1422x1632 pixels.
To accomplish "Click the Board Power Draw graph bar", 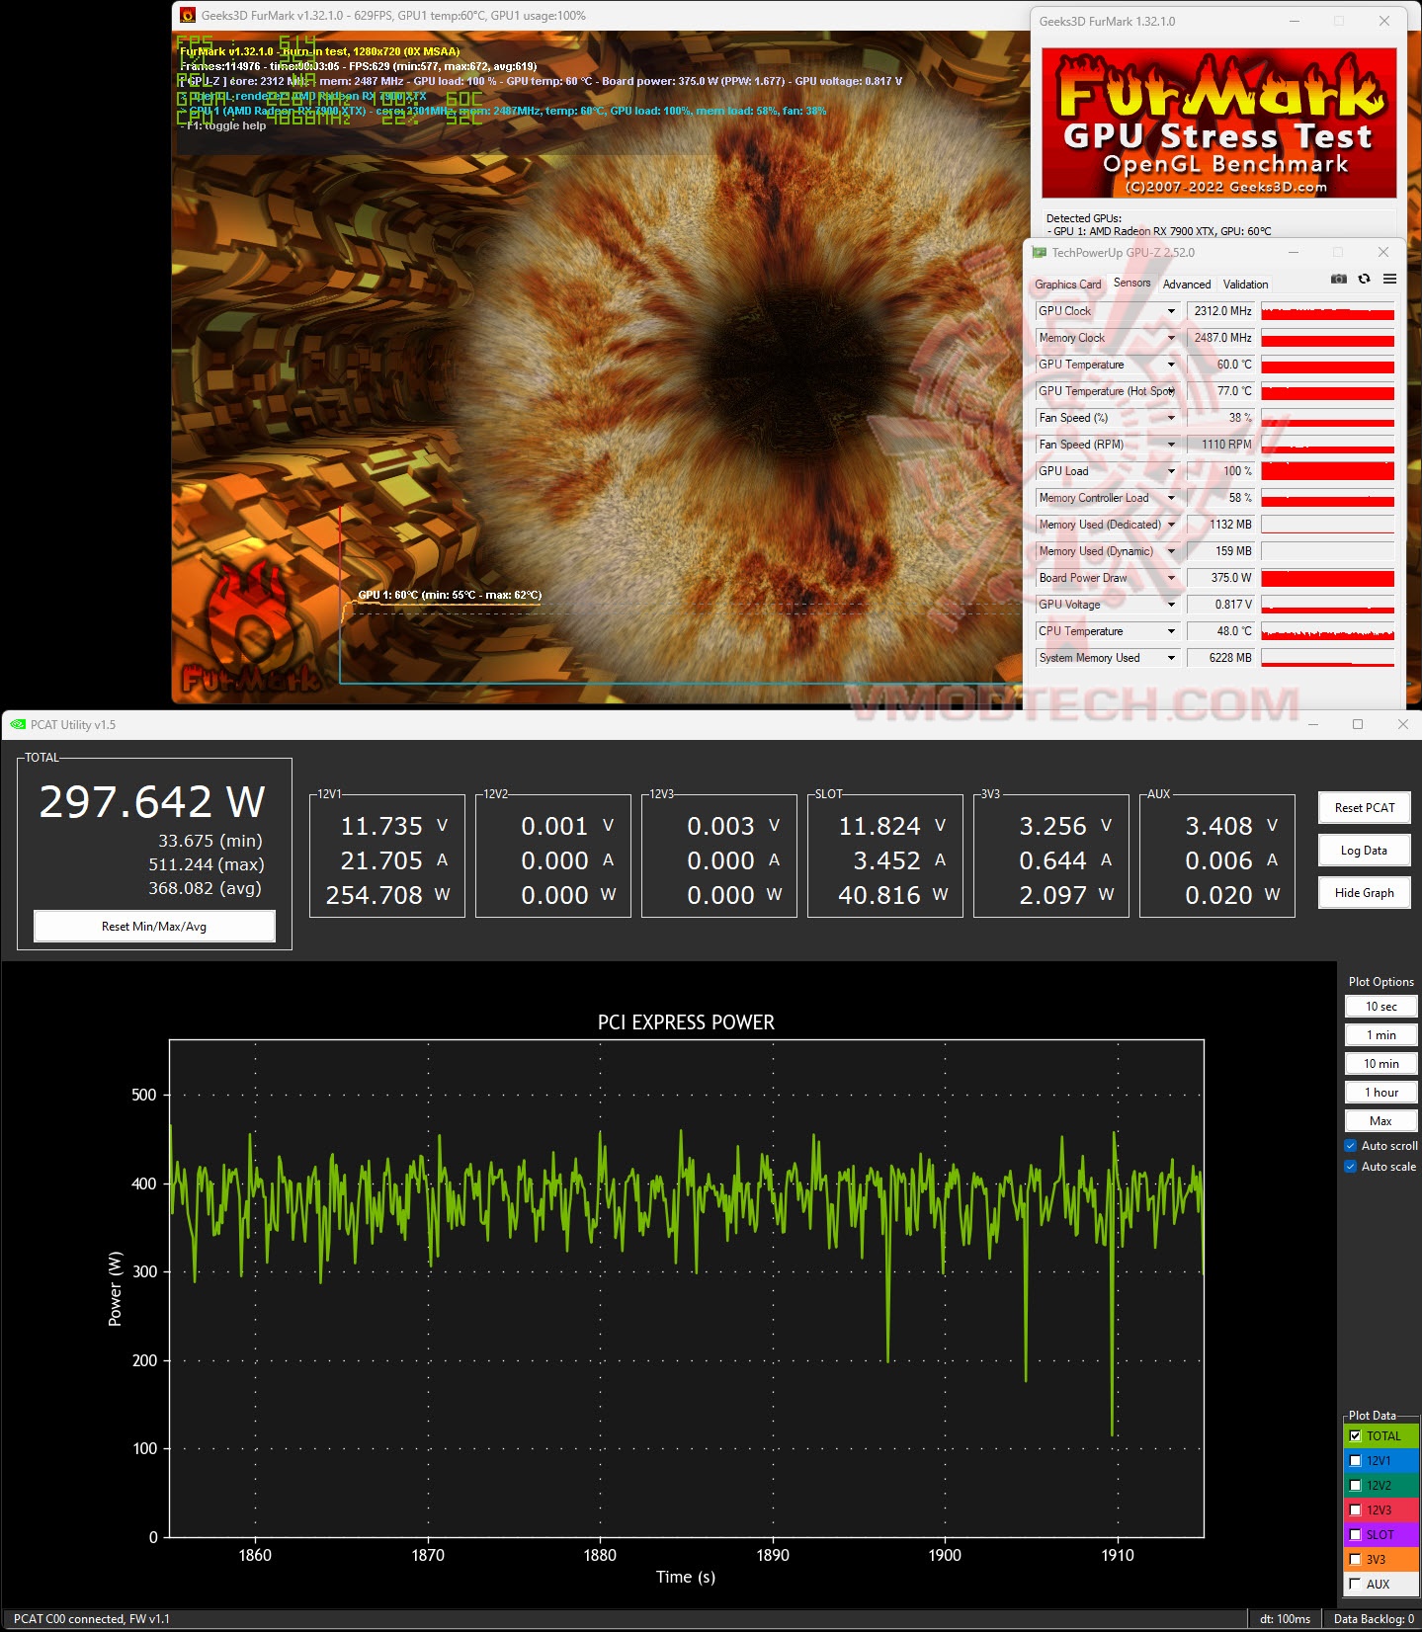I will (1328, 578).
